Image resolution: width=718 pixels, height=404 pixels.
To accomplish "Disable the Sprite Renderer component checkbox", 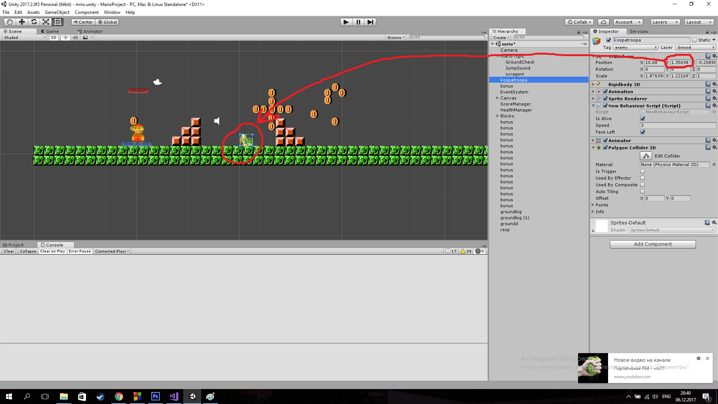I will (x=605, y=98).
